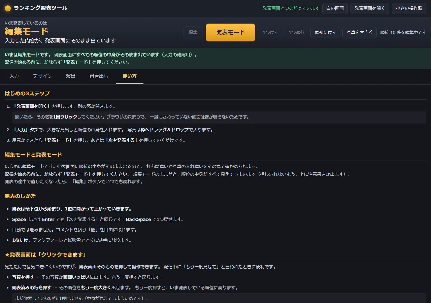Screen dimensions: 431x303
Task: Open the presentation screen with 発表画面を開く
Action: pyautogui.click(x=370, y=8)
